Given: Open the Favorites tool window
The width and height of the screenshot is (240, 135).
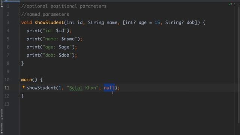Looking at the screenshot, I should coord(1,128).
